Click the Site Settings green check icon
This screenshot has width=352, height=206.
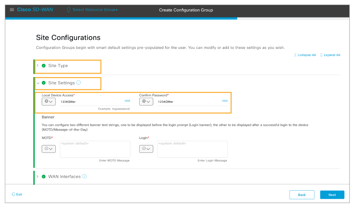click(x=44, y=83)
